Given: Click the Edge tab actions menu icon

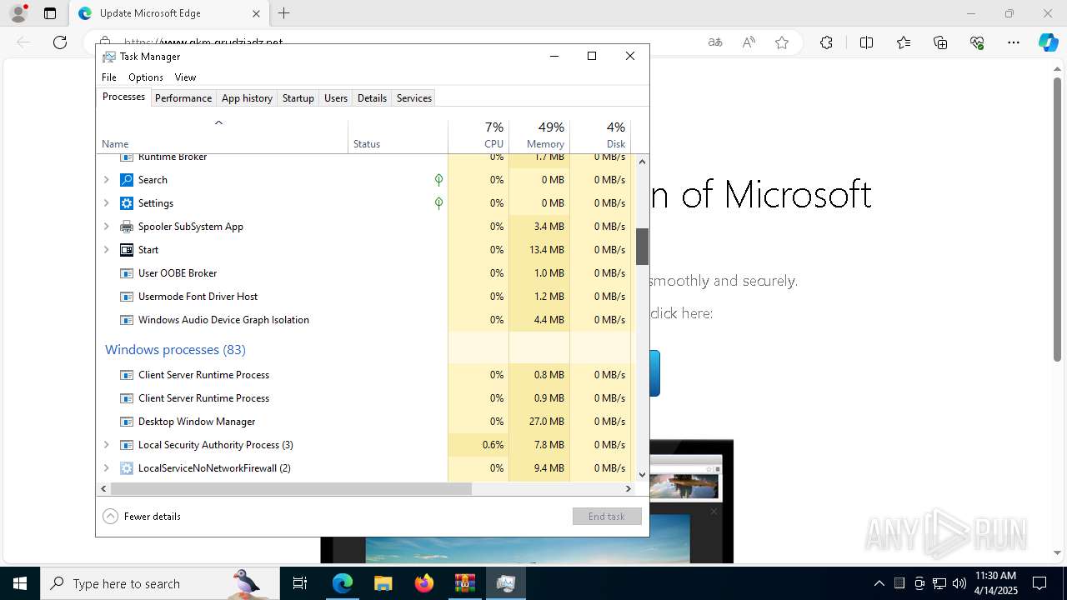Looking at the screenshot, I should point(50,13).
